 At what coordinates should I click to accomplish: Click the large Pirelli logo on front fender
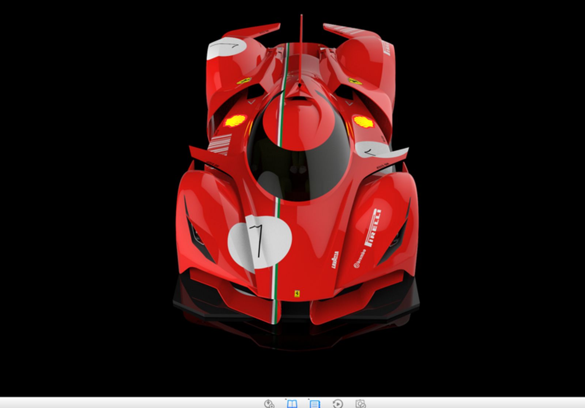point(373,227)
